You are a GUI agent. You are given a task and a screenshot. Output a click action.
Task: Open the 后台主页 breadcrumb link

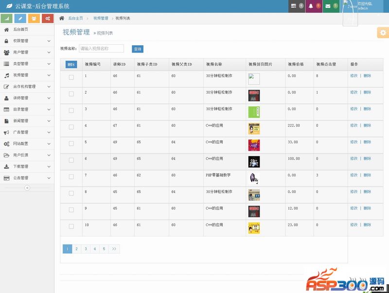point(76,18)
